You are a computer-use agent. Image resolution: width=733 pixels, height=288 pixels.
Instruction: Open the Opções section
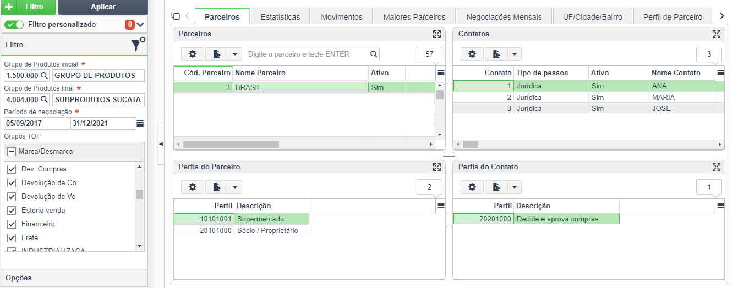[74, 278]
